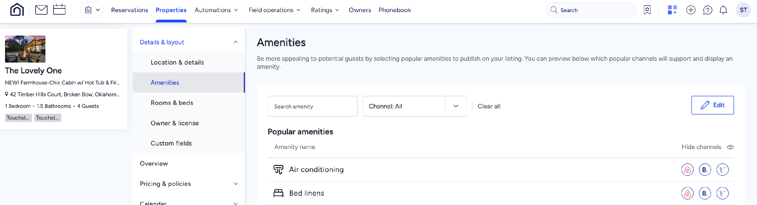This screenshot has width=757, height=205.
Task: Open the notifications bell
Action: click(x=723, y=10)
